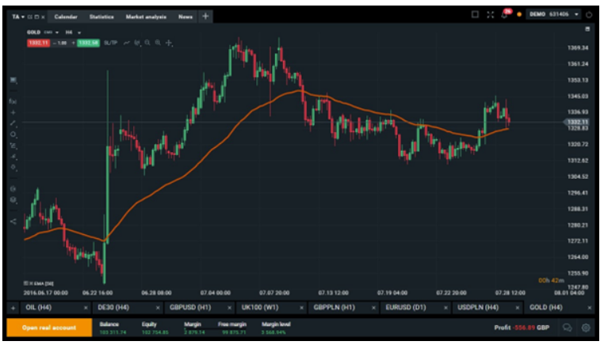Click the candle countdown timer 00h 42m
The width and height of the screenshot is (604, 345).
click(x=551, y=280)
